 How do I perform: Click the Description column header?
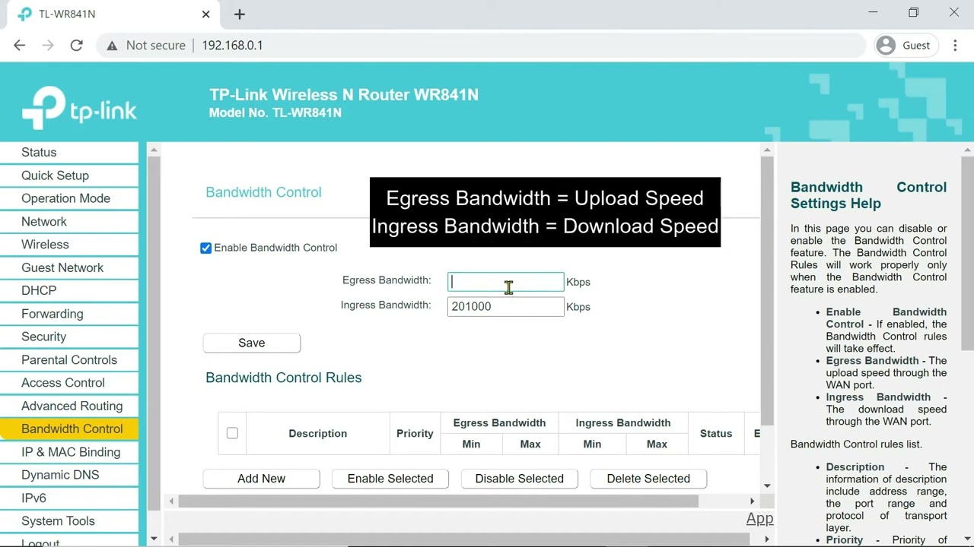(317, 434)
